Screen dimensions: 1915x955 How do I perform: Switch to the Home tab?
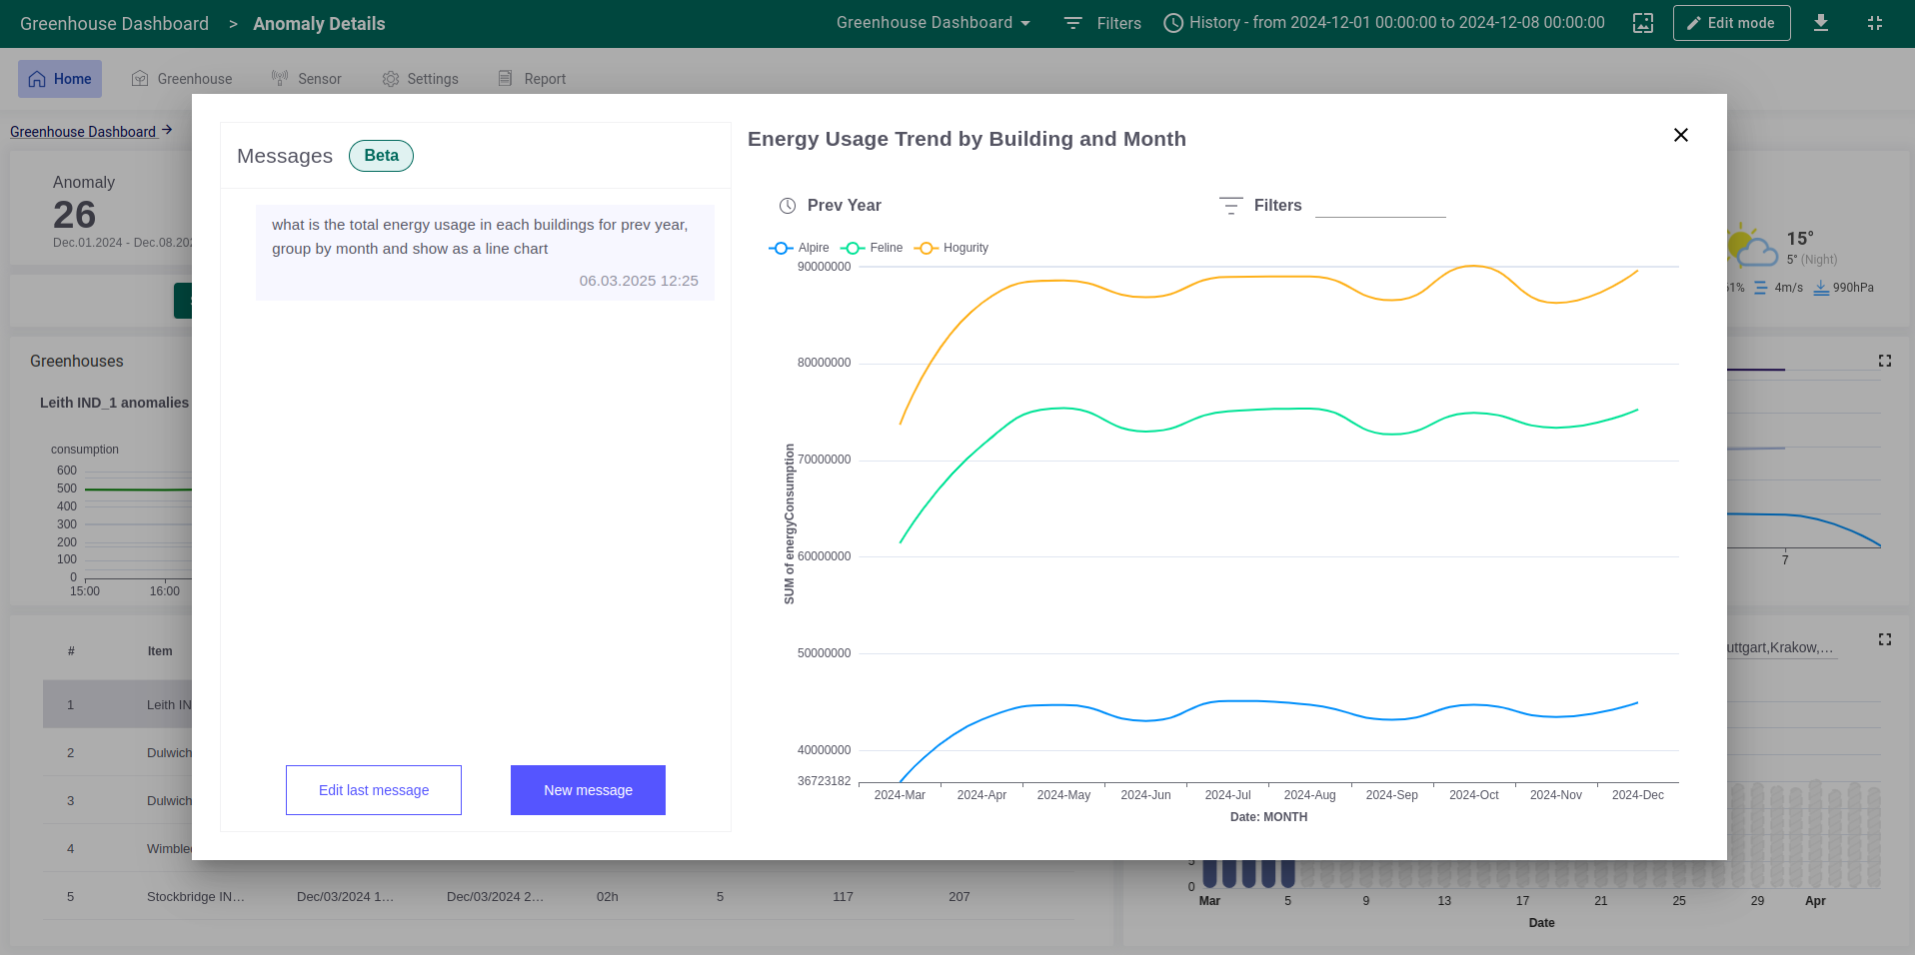[x=60, y=79]
